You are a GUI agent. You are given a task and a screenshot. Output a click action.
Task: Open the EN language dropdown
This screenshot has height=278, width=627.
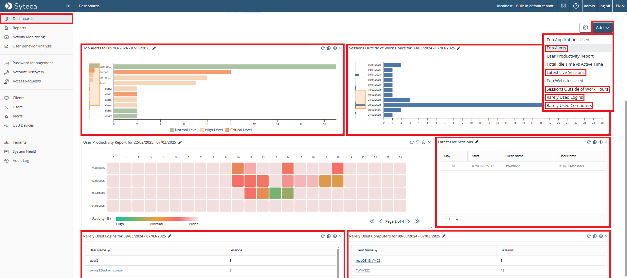tap(620, 6)
